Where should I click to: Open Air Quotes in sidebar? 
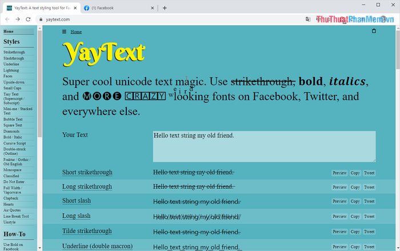[12, 210]
